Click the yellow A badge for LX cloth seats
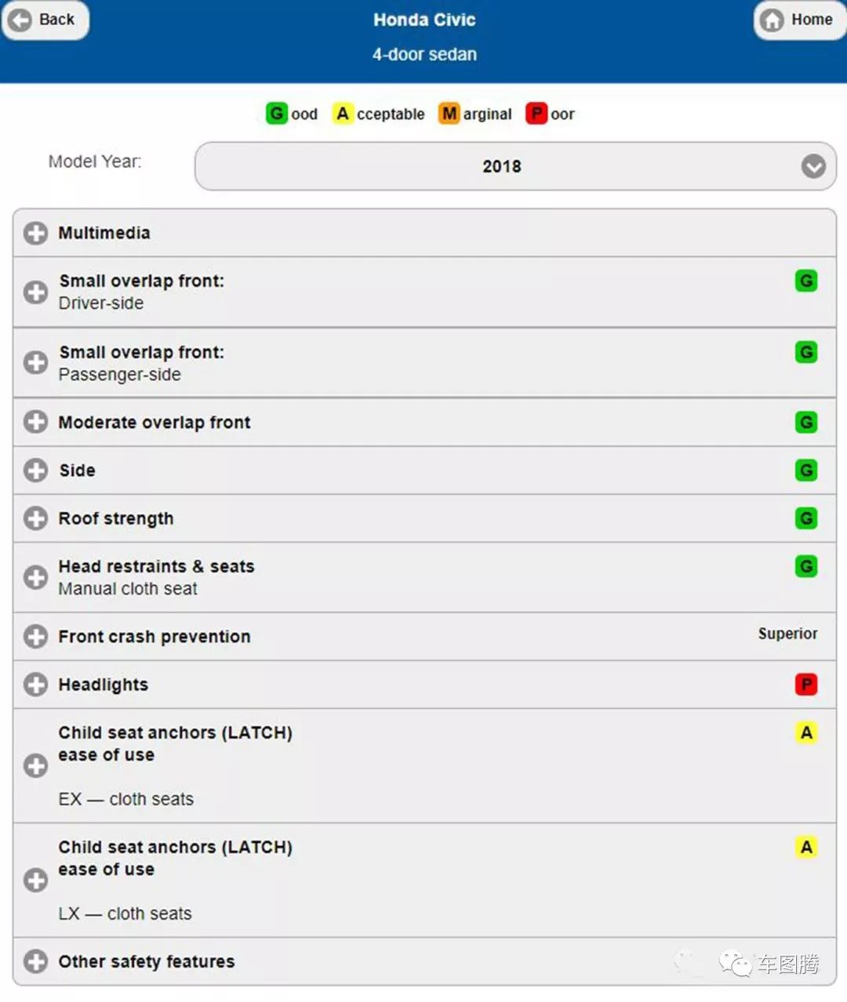The height and width of the screenshot is (1002, 847). tap(805, 848)
